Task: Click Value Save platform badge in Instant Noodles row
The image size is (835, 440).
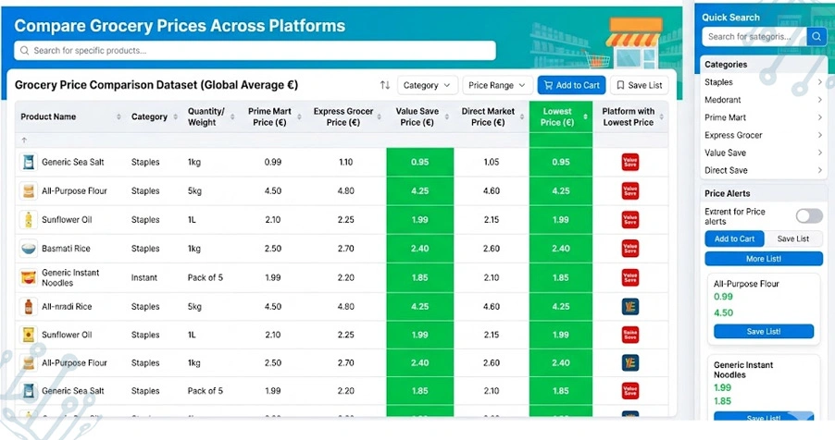Action: (x=630, y=277)
